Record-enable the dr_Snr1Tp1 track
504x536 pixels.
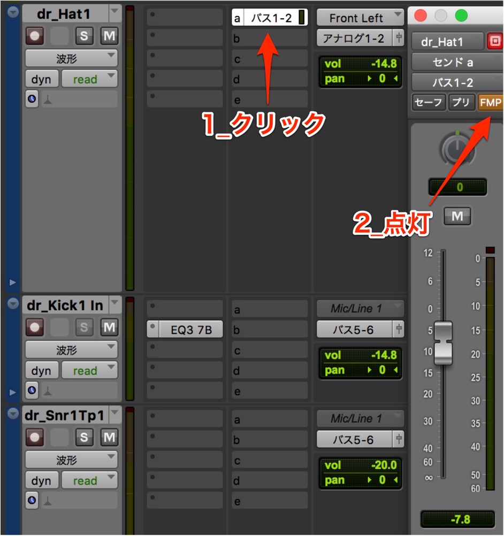(x=35, y=437)
